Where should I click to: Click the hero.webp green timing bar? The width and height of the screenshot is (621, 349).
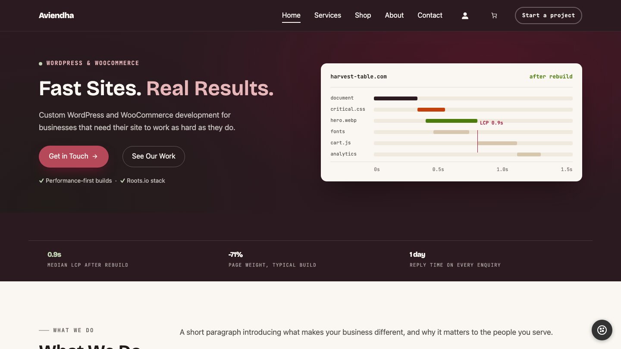coord(452,121)
